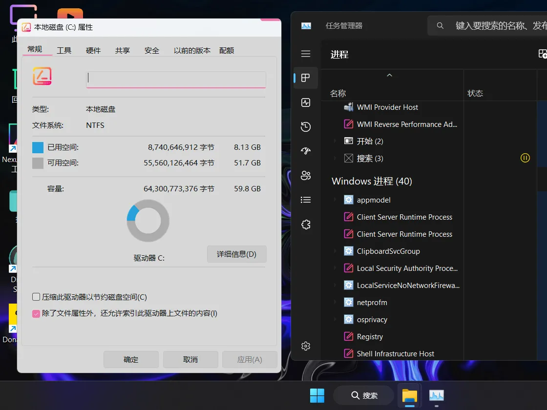This screenshot has width=547, height=410.
Task: Expand the 开始 (2) process group
Action: click(x=336, y=141)
